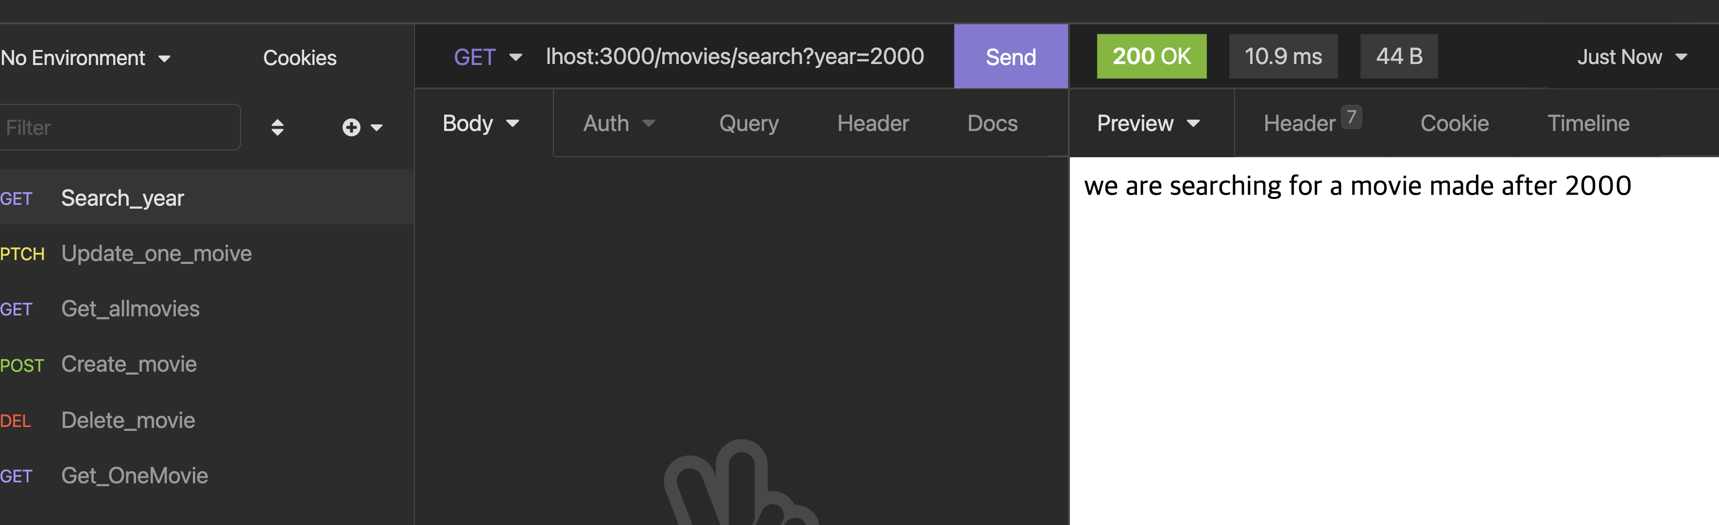This screenshot has height=525, width=1719.
Task: Open the Cookies manager
Action: [300, 58]
